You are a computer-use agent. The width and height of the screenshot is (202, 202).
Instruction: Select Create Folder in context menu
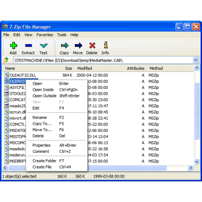point(44,161)
